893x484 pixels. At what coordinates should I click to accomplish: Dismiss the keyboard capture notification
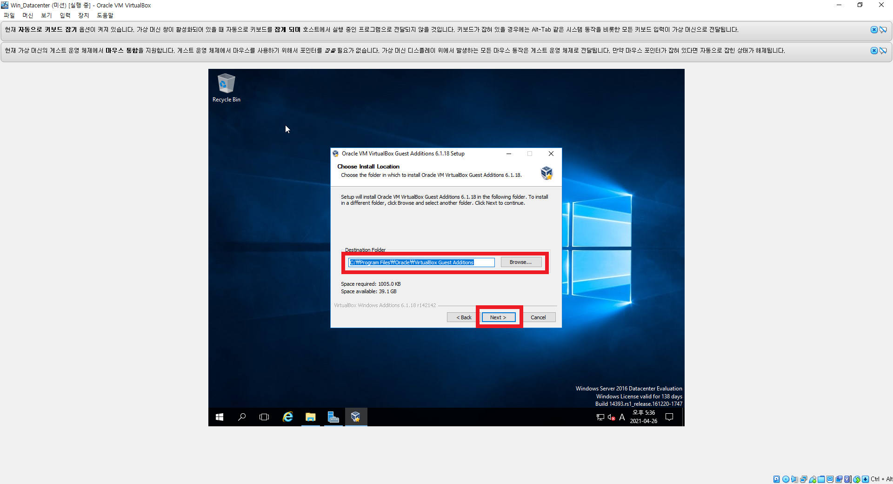[x=874, y=30]
